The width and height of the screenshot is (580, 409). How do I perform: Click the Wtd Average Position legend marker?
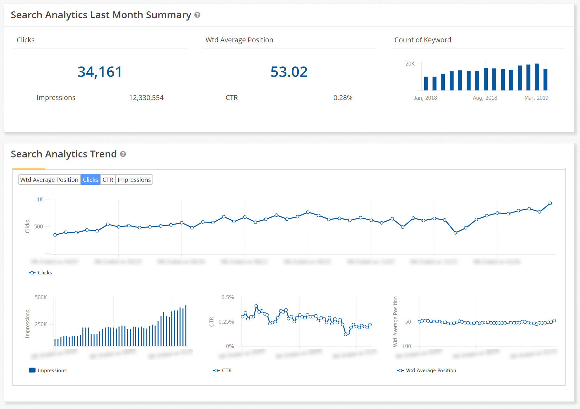pyautogui.click(x=400, y=370)
